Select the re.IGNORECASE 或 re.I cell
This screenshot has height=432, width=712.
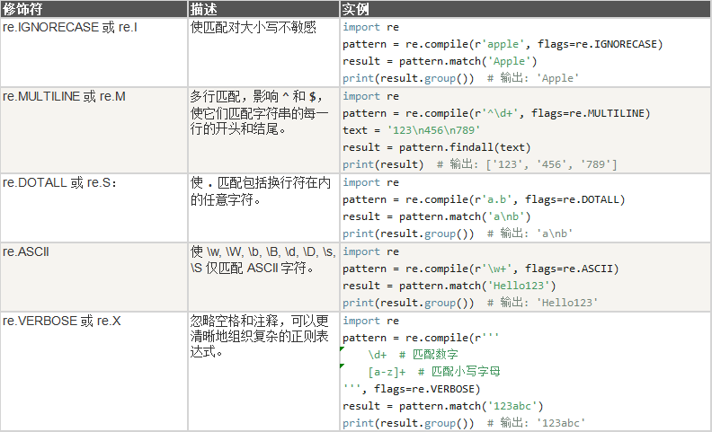[94, 53]
